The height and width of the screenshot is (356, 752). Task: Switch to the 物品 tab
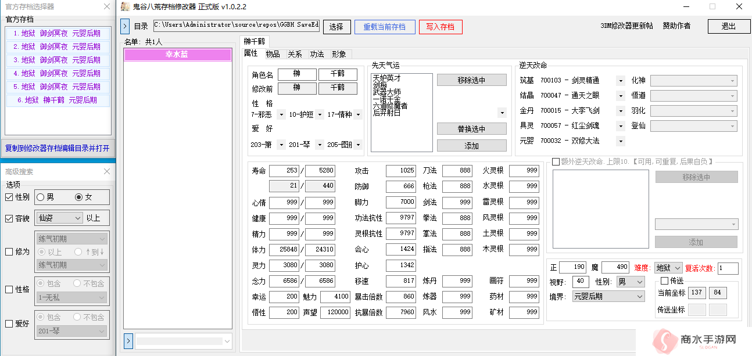(x=273, y=54)
